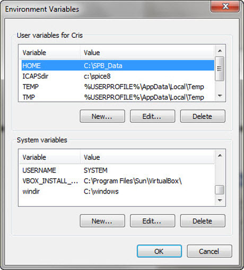Select the TMP user variable row

coord(118,97)
